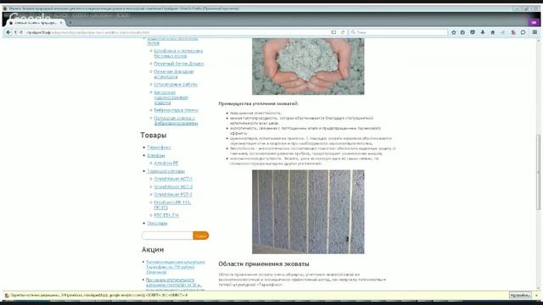The image size is (543, 305).
Task: Open the Алюфом PE sub-link
Action: coord(166,163)
